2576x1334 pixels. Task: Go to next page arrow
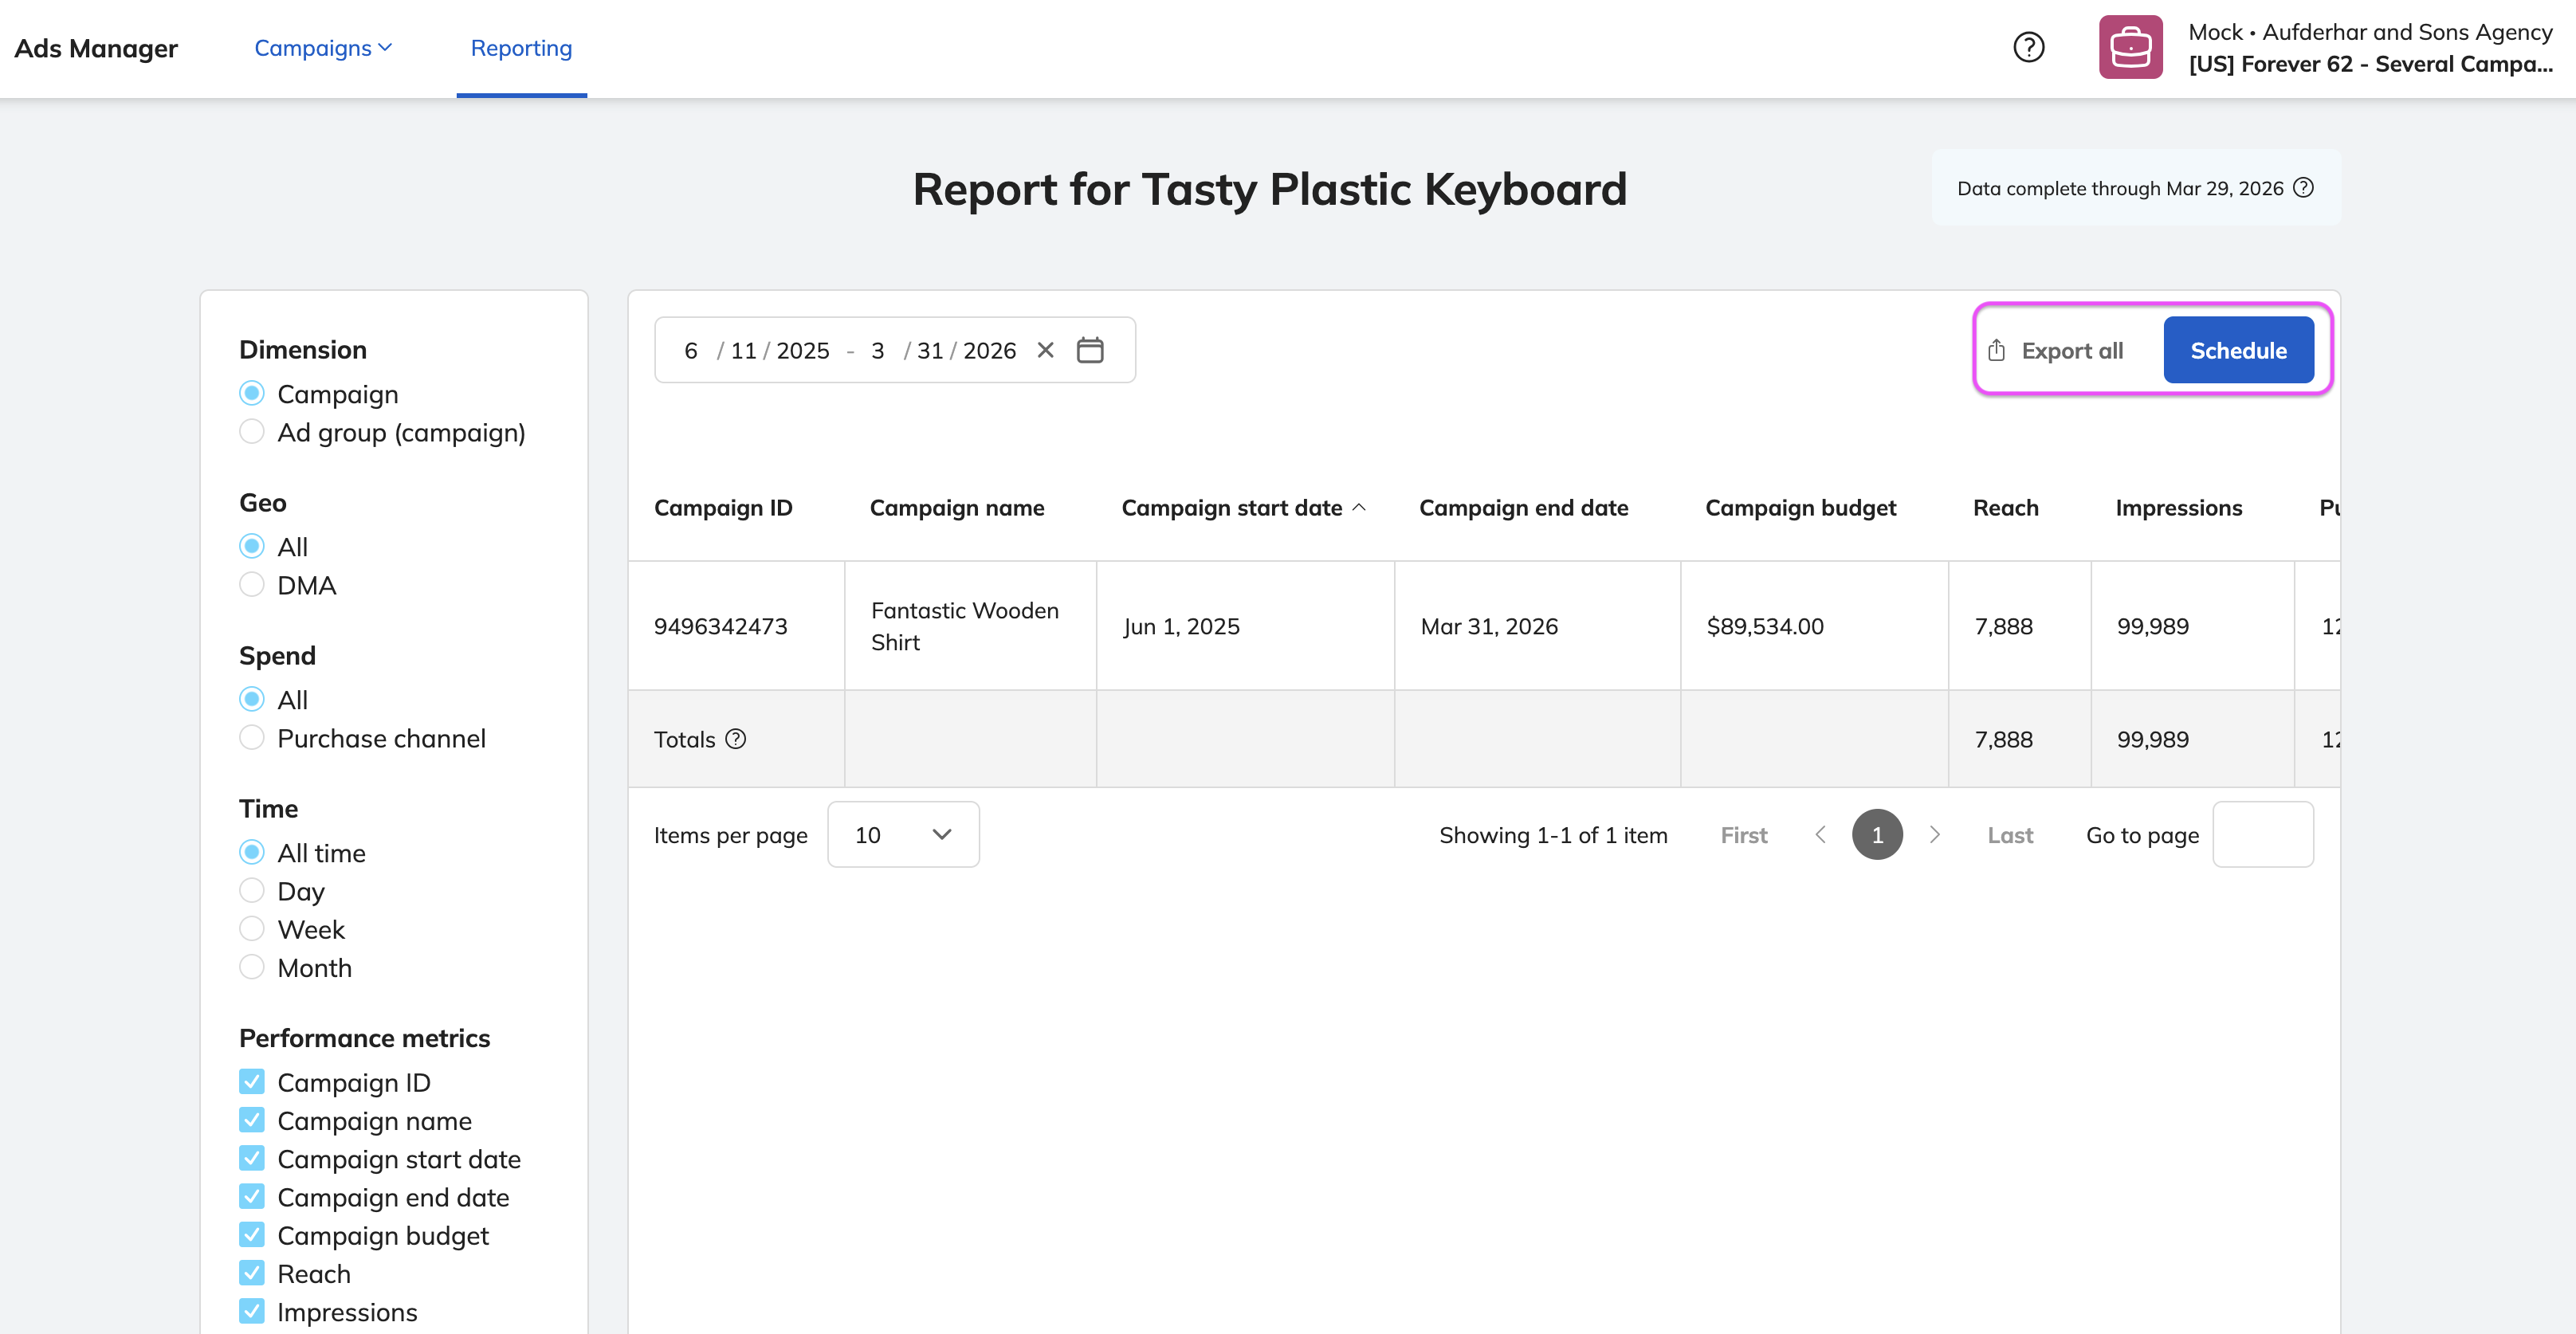tap(1934, 834)
